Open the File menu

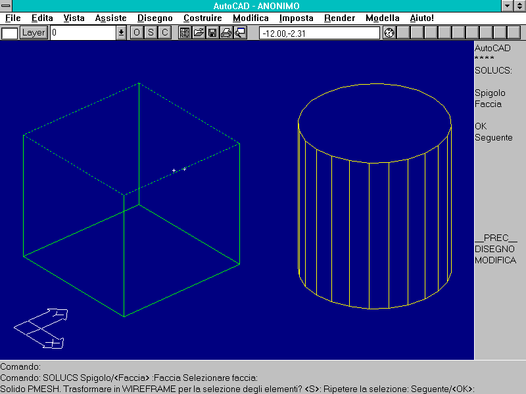(13, 18)
